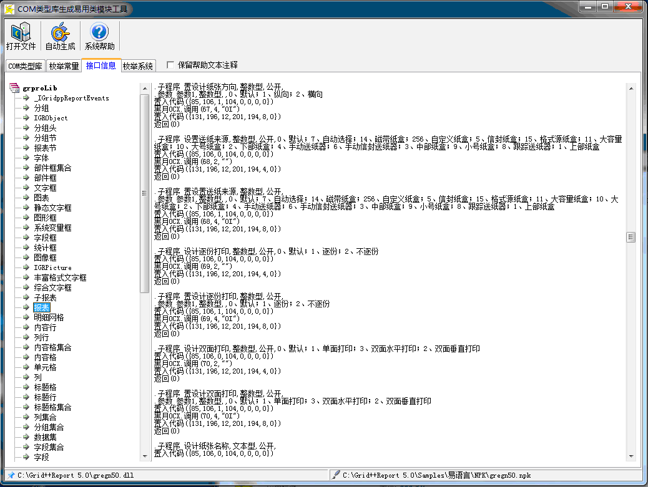Image resolution: width=648 pixels, height=487 pixels.
Task: Choose 部件框 in the tree
Action: [45, 178]
